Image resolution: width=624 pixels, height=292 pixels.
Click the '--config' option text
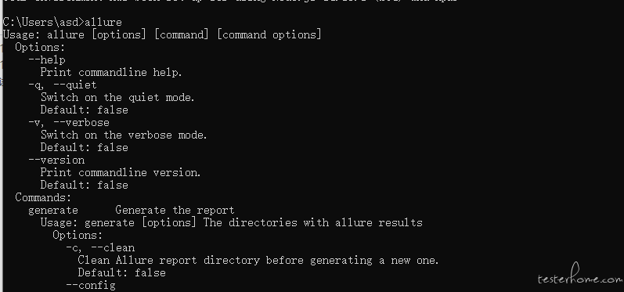pos(91,285)
